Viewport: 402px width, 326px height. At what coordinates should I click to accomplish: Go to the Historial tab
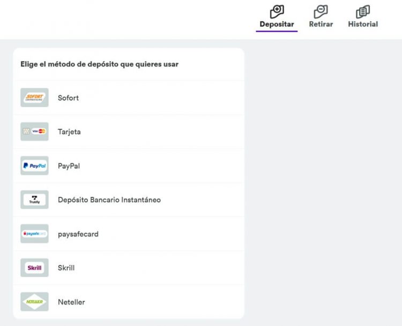pyautogui.click(x=363, y=24)
